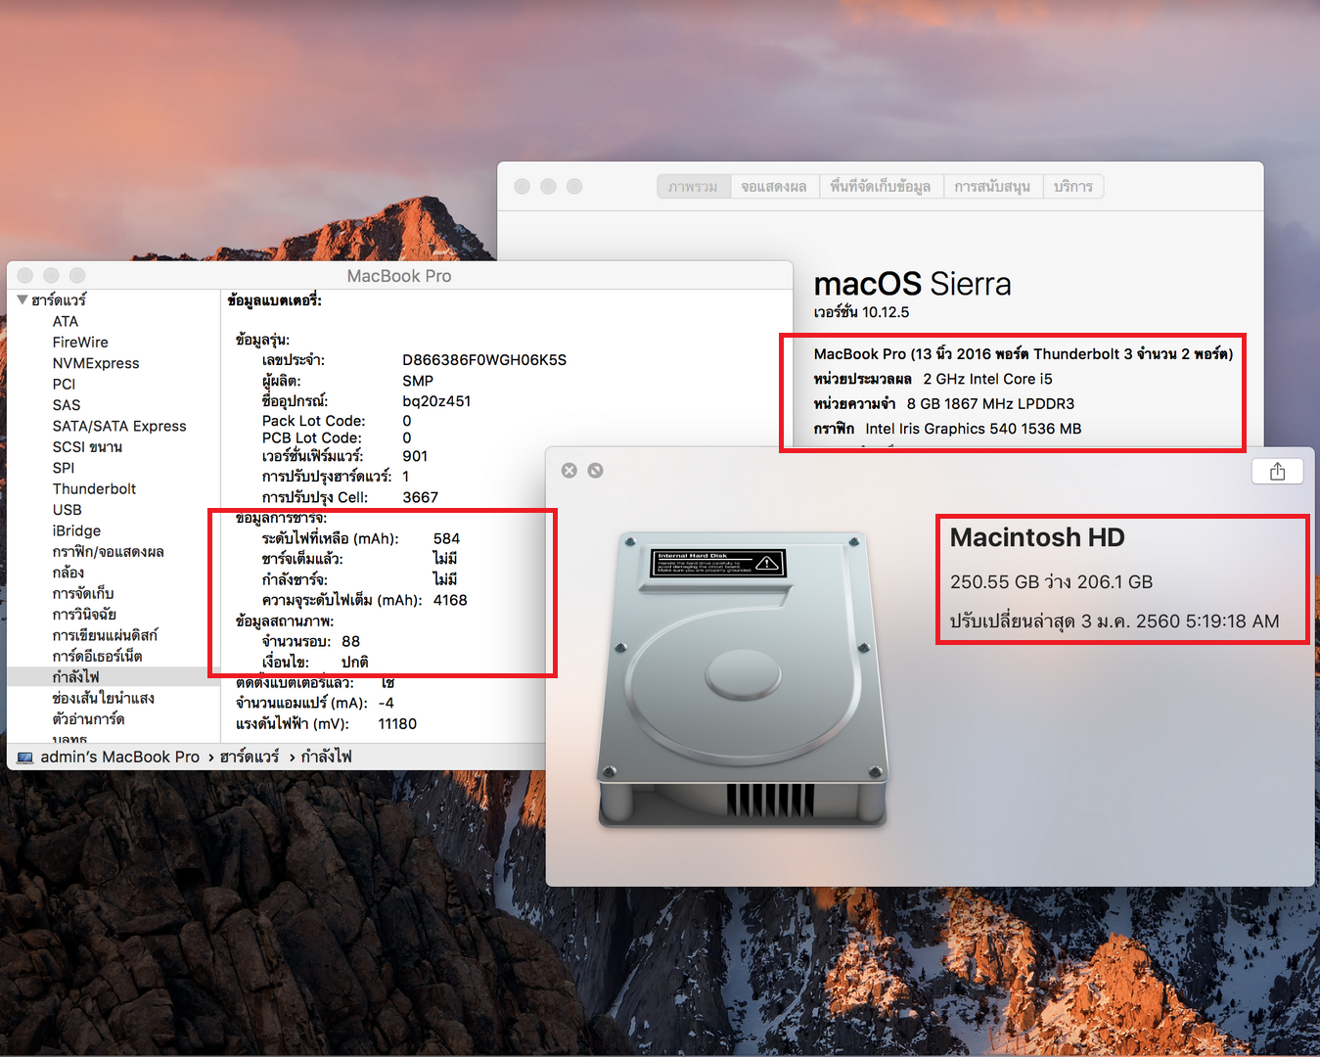The height and width of the screenshot is (1057, 1320).
Task: Switch to the การสนับสนุน tab
Action: (992, 186)
